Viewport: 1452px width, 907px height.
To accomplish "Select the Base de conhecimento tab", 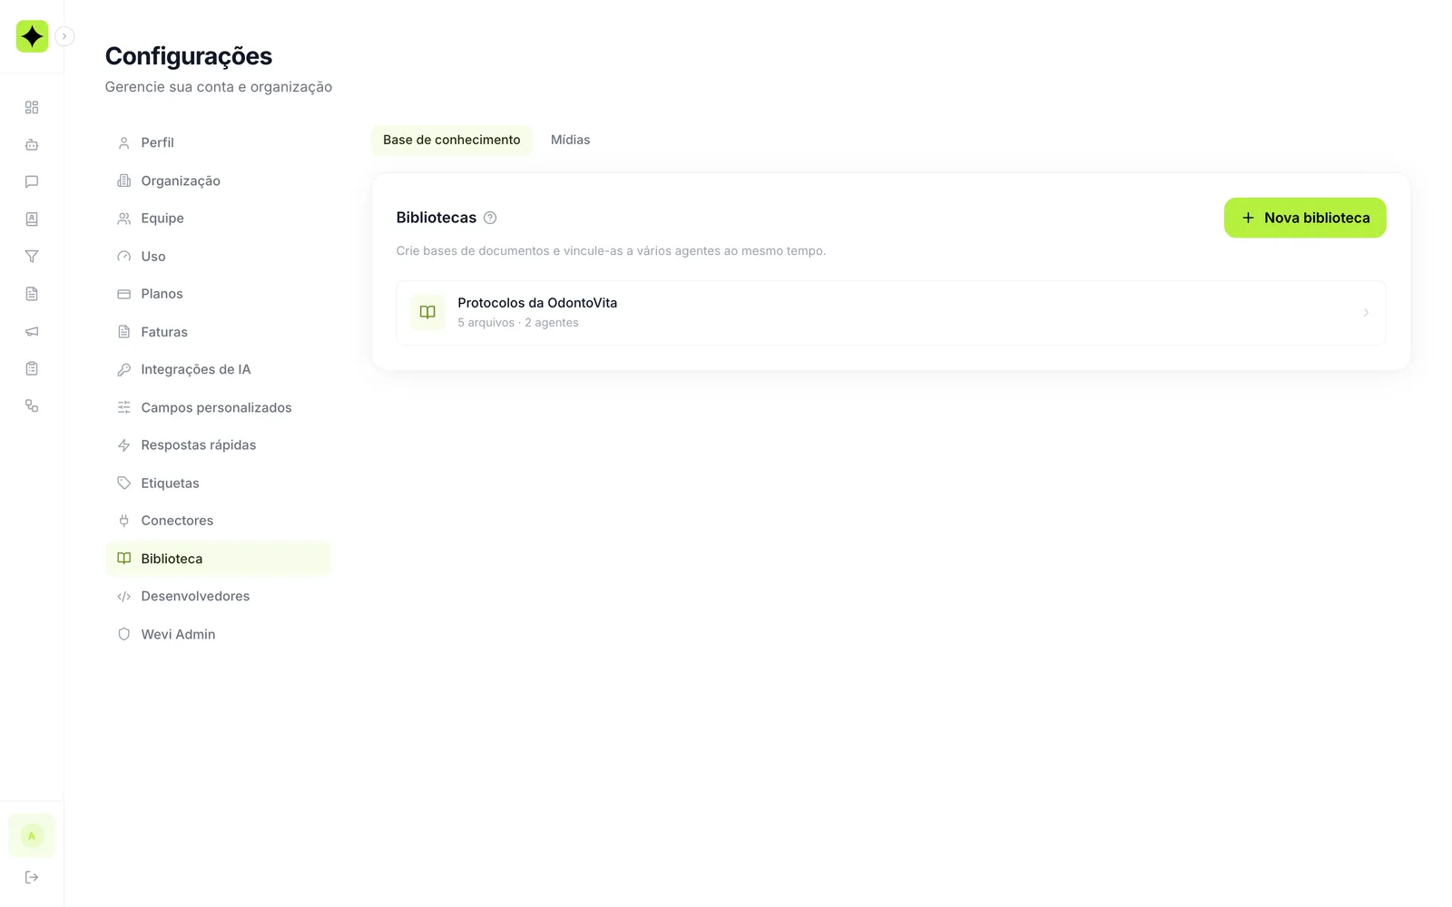I will 452,140.
